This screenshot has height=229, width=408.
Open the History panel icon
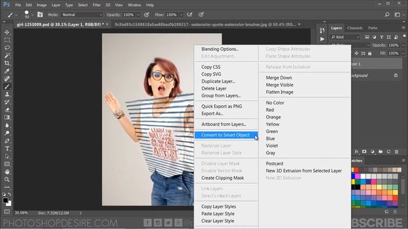[322, 31]
